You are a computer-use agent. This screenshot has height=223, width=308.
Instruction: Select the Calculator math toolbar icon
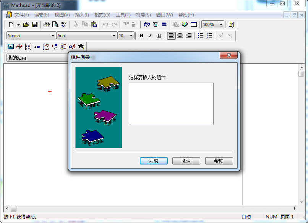[x=11, y=46]
